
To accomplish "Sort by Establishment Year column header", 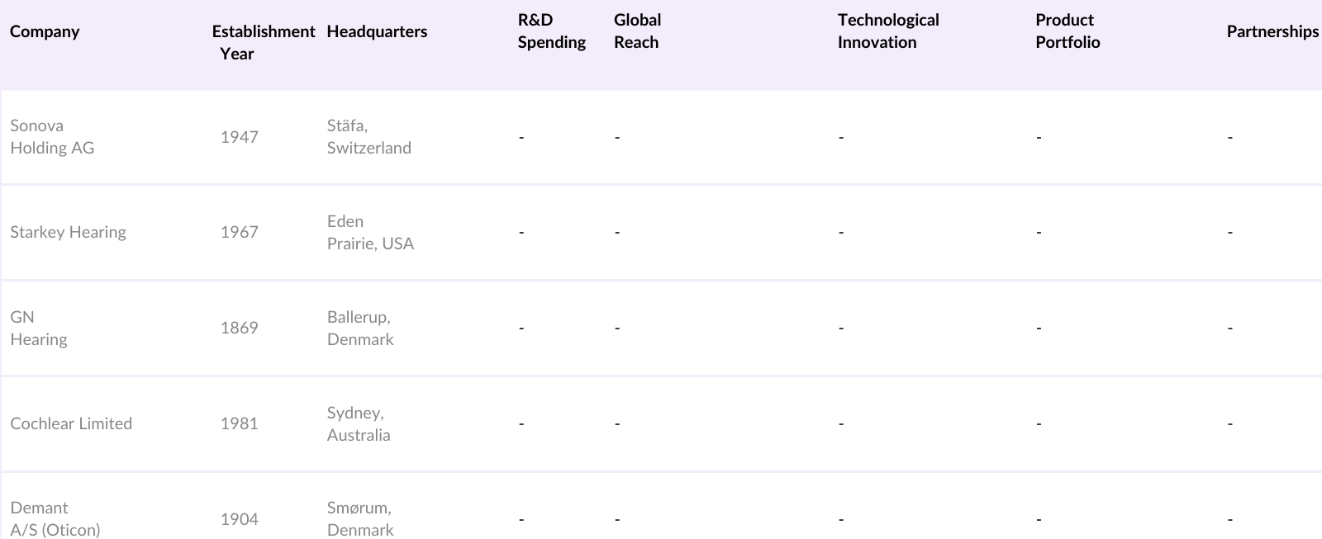I will click(263, 42).
